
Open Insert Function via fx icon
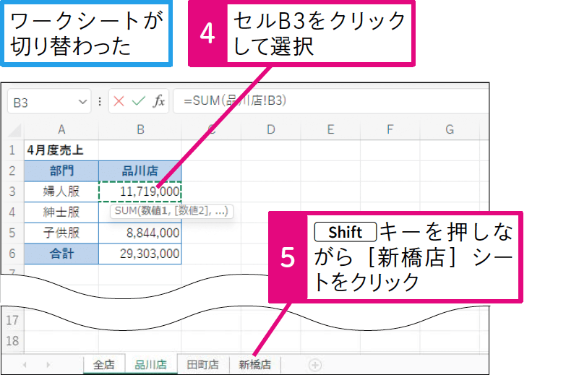[158, 101]
